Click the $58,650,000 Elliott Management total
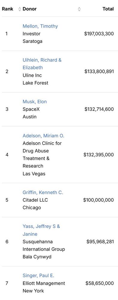The height and width of the screenshot is (300, 118). click(x=100, y=283)
